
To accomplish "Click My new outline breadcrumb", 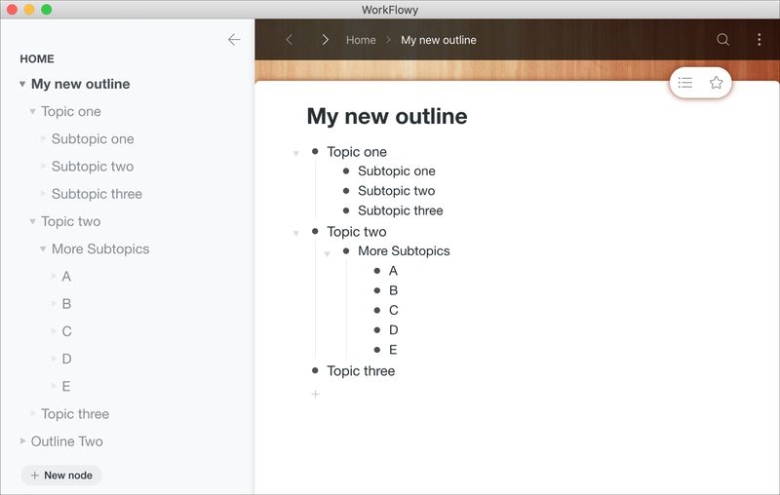I will tap(439, 40).
